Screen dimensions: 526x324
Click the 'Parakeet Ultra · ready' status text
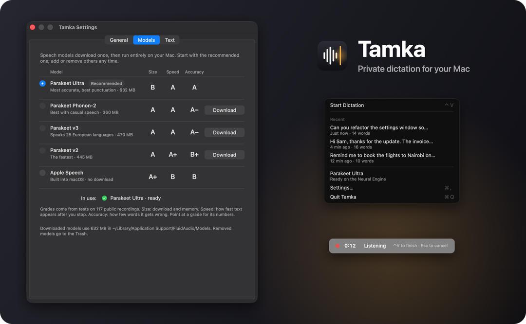click(135, 198)
